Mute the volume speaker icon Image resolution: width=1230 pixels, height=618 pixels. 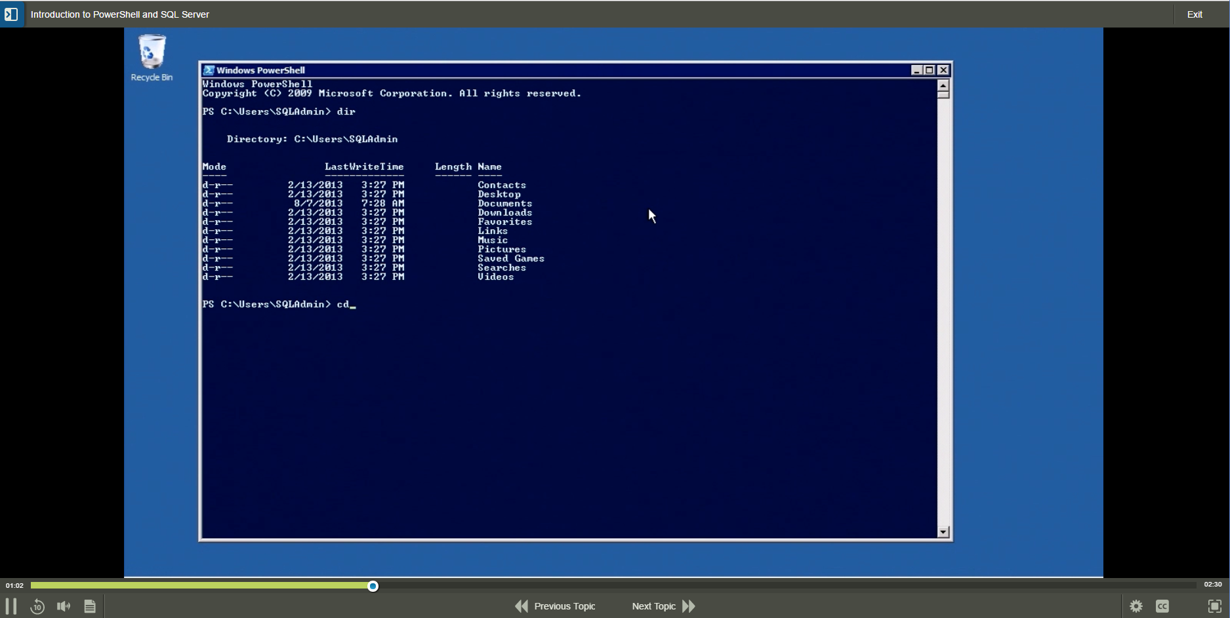[x=64, y=606]
